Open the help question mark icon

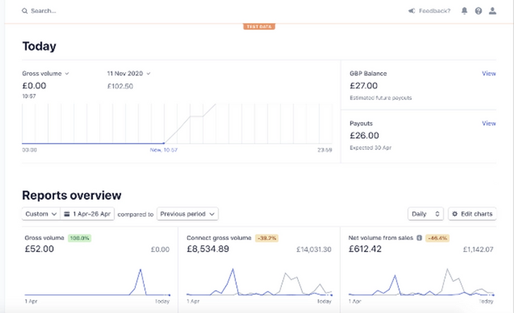[479, 11]
